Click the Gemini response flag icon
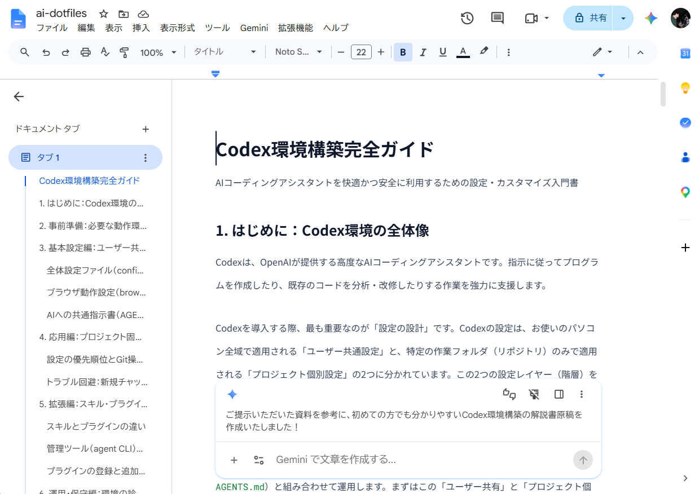Screen dimensions: 699x494 click(x=534, y=394)
